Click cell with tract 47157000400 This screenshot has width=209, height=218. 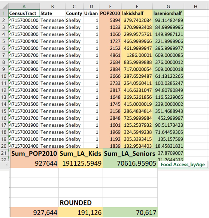(x=24, y=41)
